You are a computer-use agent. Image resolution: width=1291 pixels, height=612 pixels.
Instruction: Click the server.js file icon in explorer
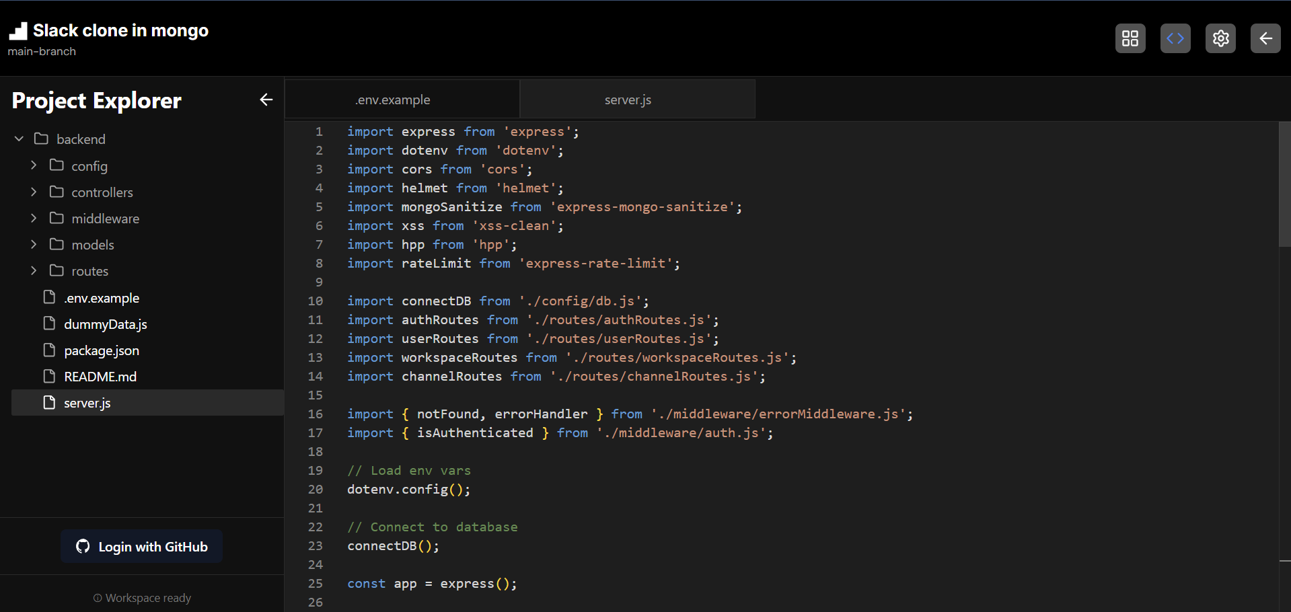pos(49,402)
